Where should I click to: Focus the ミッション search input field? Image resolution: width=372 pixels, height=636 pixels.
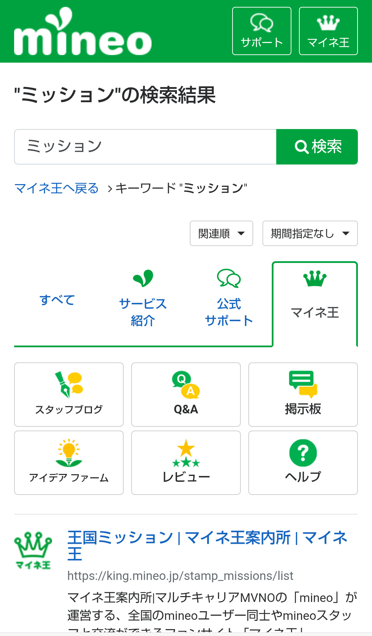coord(145,147)
